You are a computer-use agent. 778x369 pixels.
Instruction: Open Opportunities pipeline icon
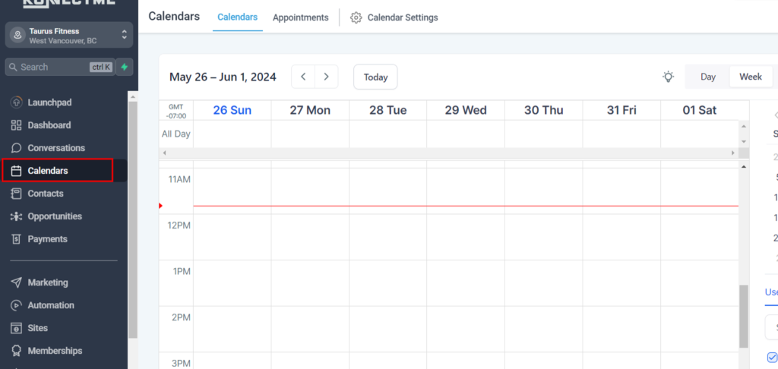point(16,216)
